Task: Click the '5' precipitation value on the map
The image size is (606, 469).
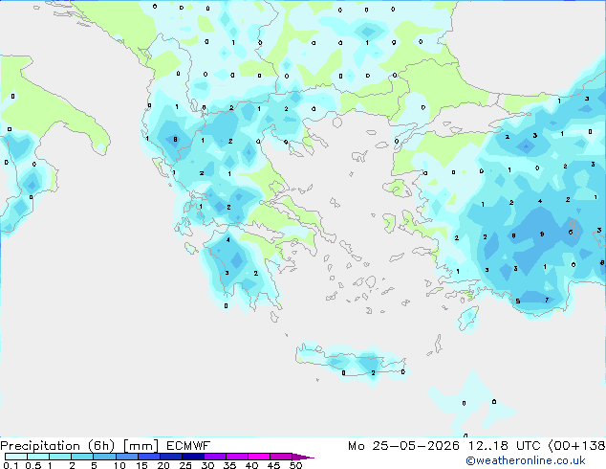Action: tap(518, 301)
